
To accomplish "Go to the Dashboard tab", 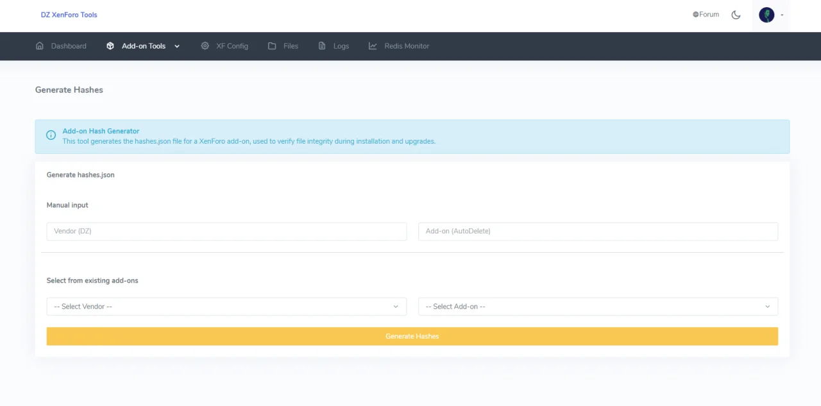I will [x=69, y=46].
